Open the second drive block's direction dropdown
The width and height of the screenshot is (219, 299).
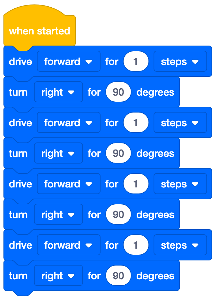[x=68, y=122]
